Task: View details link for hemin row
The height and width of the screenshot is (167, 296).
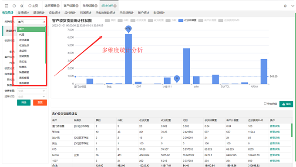Action: [x=275, y=155]
